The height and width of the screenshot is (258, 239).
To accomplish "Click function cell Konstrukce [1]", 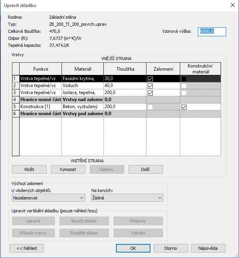I will 40,107.
